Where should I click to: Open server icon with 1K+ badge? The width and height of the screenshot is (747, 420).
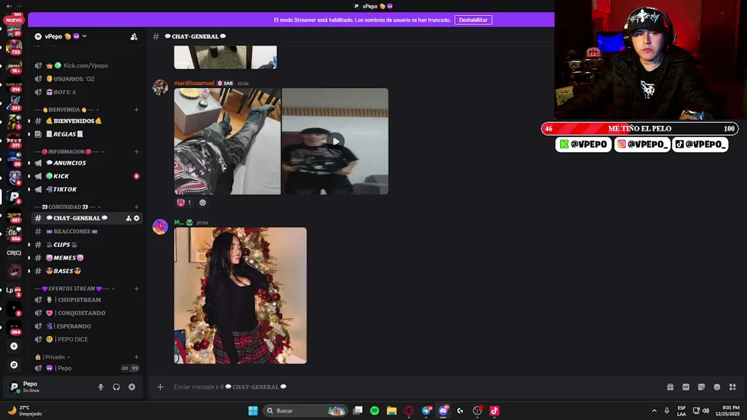(14, 66)
